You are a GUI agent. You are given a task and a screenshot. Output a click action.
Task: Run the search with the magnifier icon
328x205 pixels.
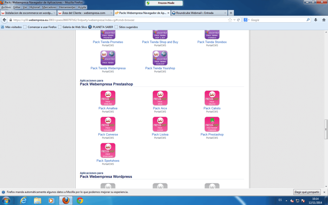pyautogui.click(x=308, y=20)
